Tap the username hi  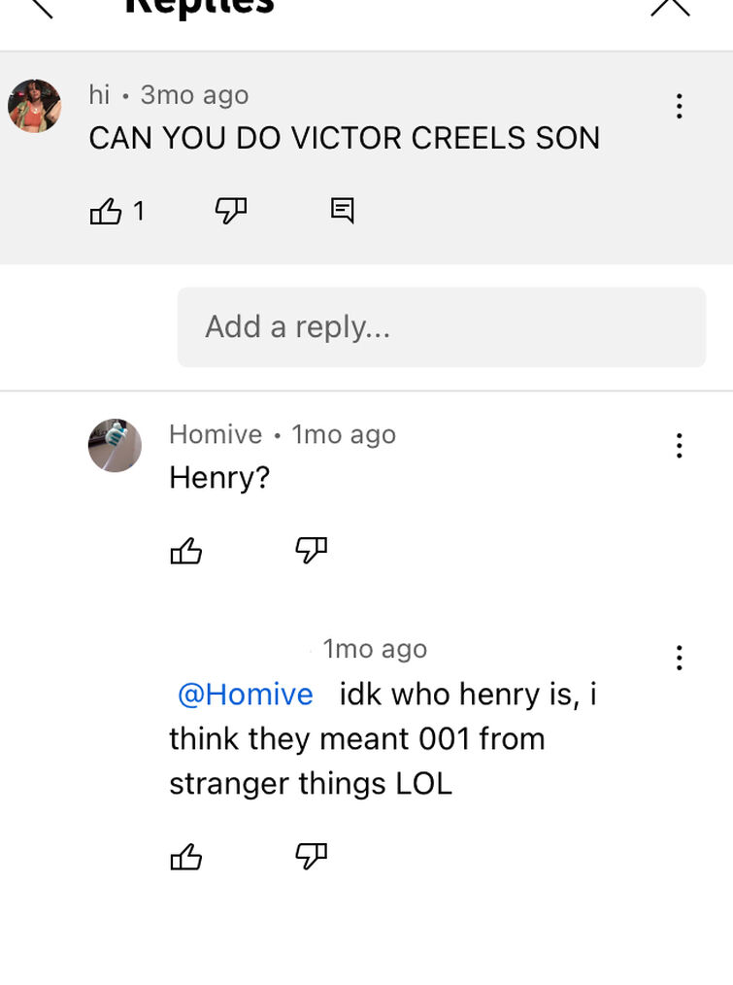coord(99,95)
